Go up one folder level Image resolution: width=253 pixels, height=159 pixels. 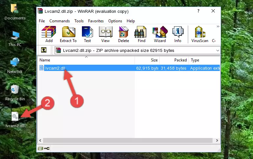click(x=44, y=50)
